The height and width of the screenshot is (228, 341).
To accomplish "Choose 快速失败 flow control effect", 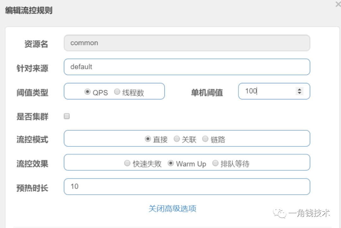I will point(127,163).
